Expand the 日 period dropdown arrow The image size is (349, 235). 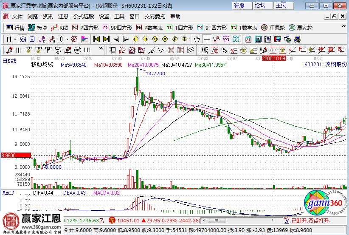click(x=15, y=39)
